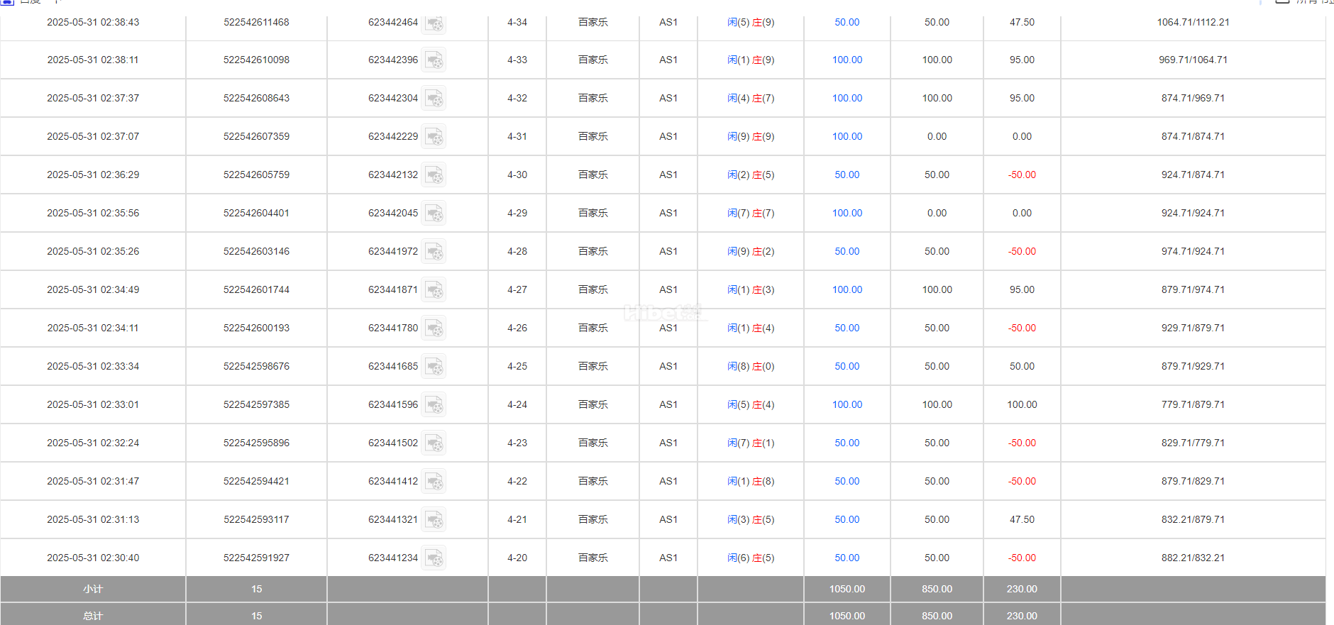The width and height of the screenshot is (1334, 625).
Task: Click the 小计 subtotal row label
Action: [x=93, y=590]
